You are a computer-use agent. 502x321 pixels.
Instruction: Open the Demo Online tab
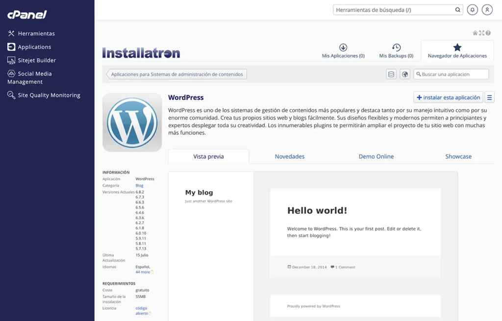[376, 156]
